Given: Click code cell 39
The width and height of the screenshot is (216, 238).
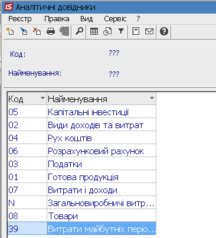Looking at the screenshot, I should [x=27, y=229].
